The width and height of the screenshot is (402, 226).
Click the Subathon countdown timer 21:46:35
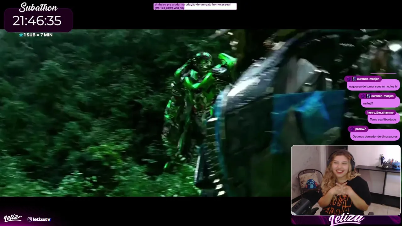37,21
